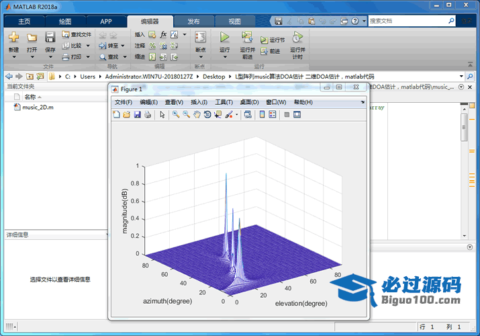Click the up-one-folder icon in address bar

pos(30,76)
